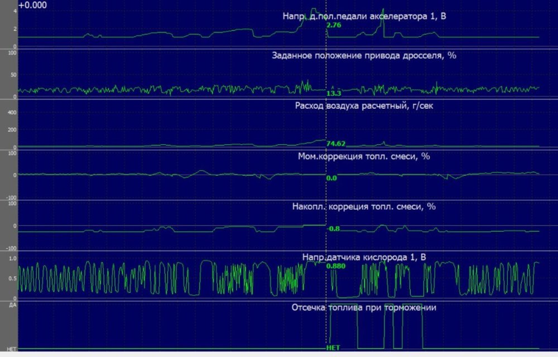This screenshot has width=558, height=357.
Task: Click the НЕТ axis label on the left scale
Action: (x=12, y=349)
